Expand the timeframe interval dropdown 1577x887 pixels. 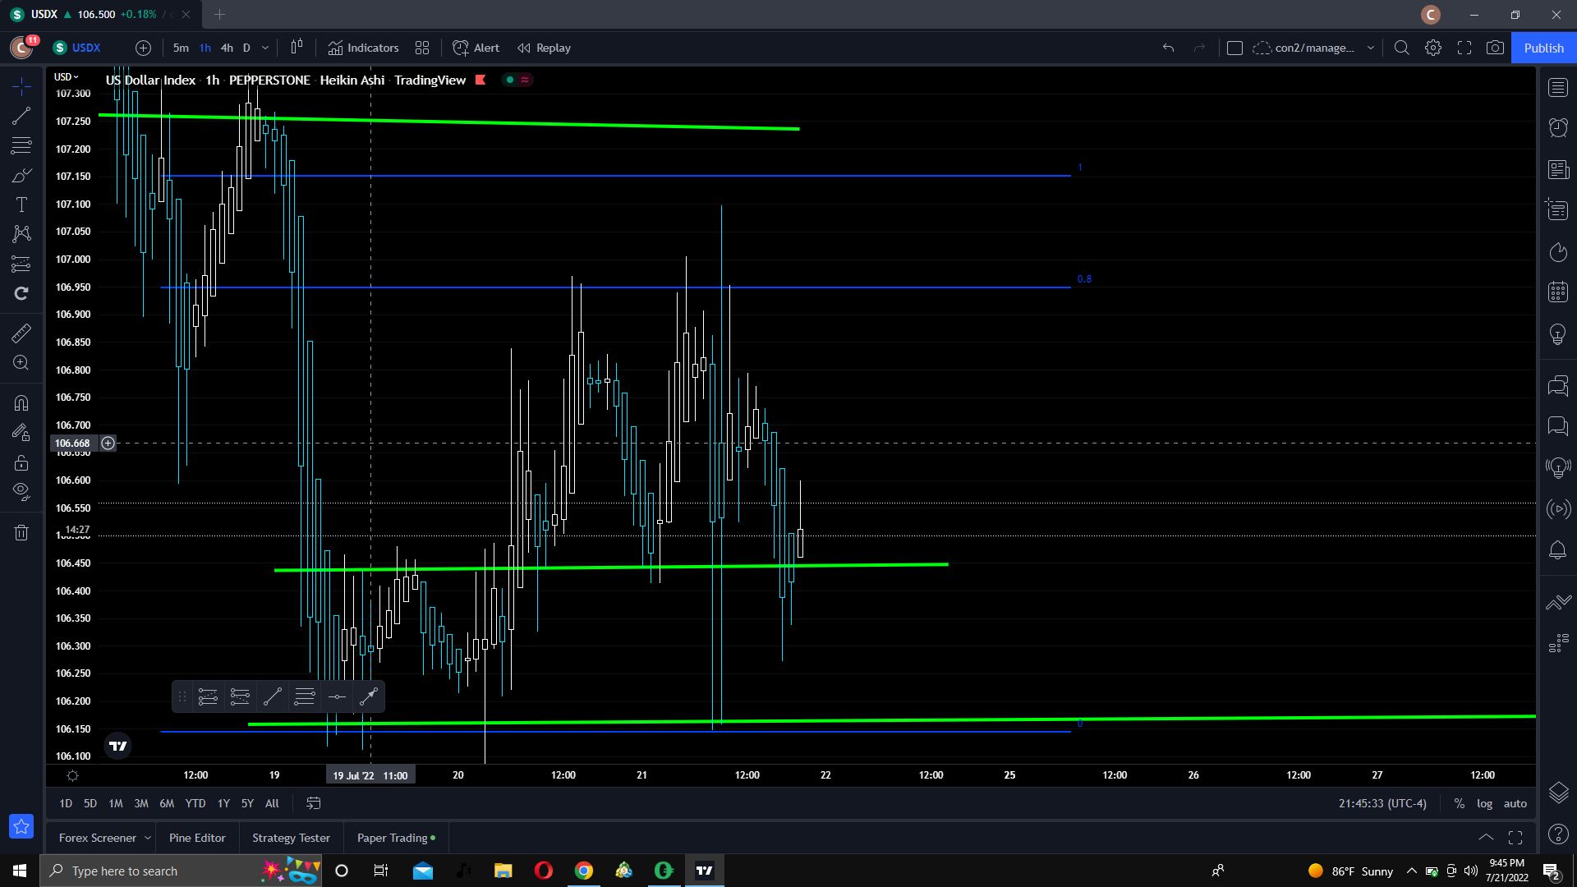265,48
